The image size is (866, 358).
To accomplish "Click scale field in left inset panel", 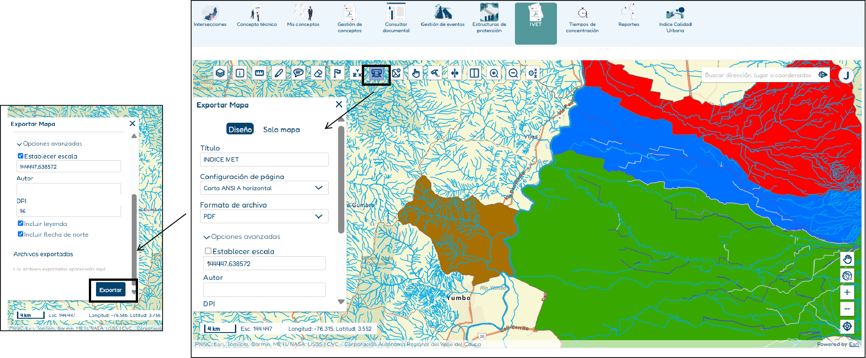I will (x=69, y=167).
